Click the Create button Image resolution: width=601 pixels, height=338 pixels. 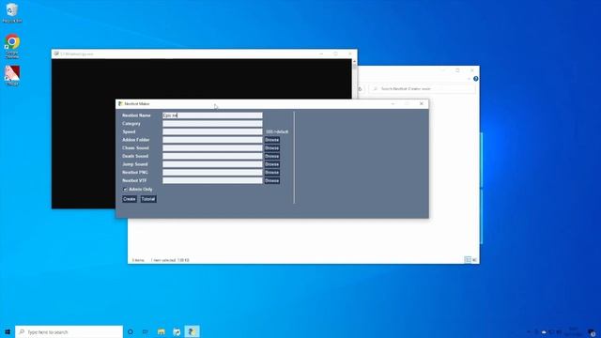(x=130, y=199)
